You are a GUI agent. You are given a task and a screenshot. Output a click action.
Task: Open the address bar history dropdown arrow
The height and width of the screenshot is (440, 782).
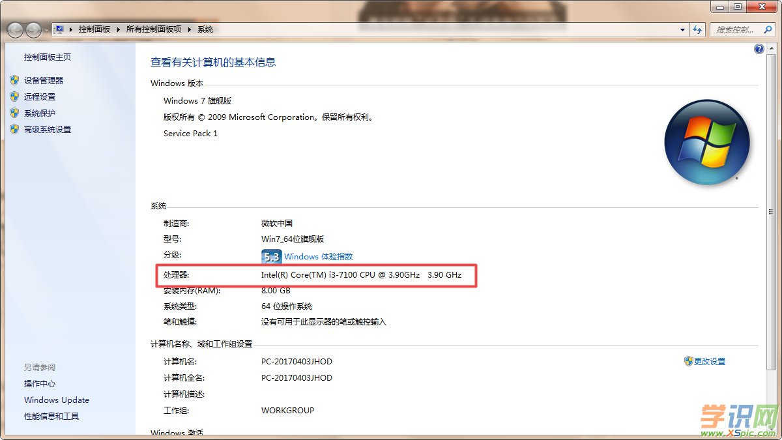click(682, 29)
